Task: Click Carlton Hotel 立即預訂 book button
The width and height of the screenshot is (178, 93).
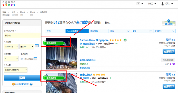Action: (169, 51)
